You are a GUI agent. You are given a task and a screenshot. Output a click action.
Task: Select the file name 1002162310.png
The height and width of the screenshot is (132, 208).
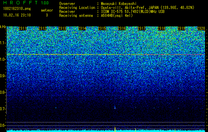pos(17,9)
